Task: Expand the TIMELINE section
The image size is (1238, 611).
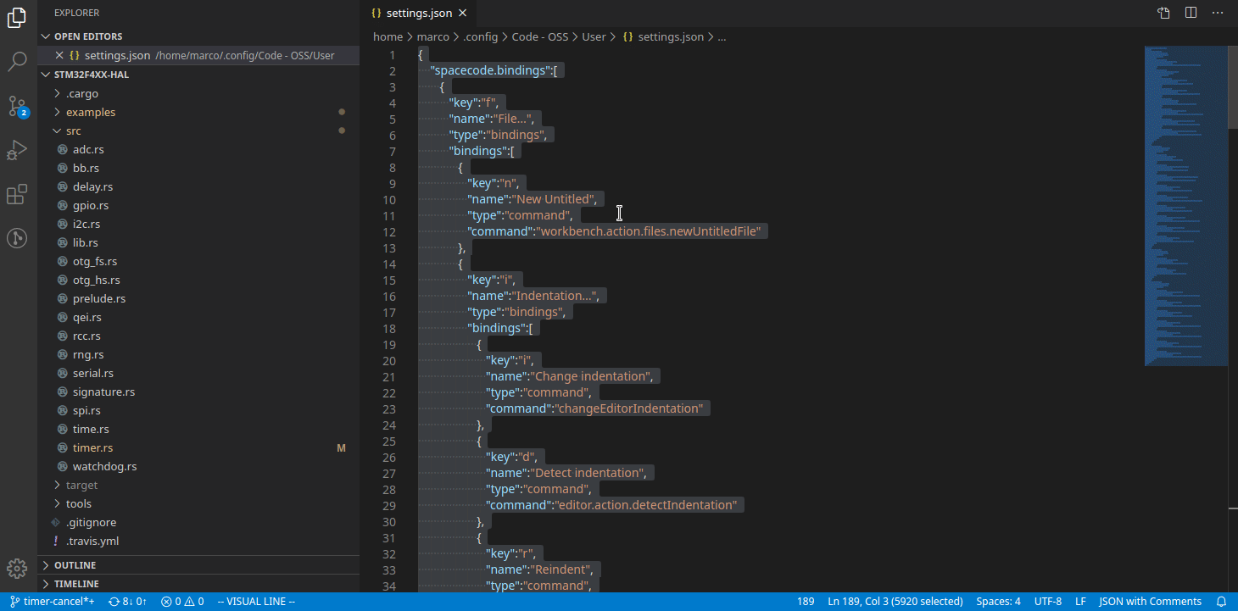Action: coord(76,583)
